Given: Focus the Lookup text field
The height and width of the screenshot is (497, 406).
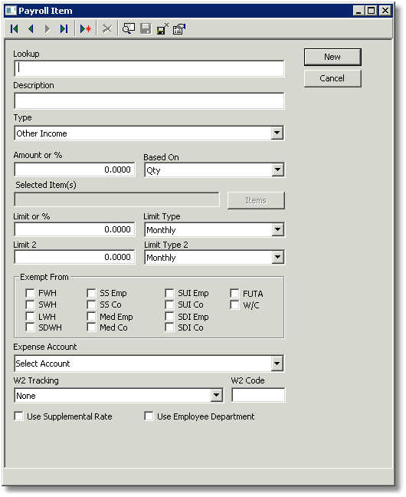Looking at the screenshot, I should click(x=149, y=68).
